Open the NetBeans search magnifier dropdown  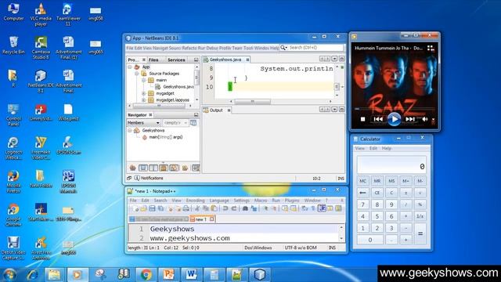point(283,48)
